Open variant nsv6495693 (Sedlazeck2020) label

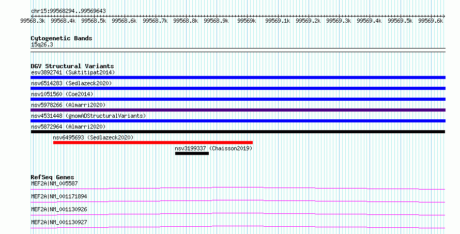[93, 137]
